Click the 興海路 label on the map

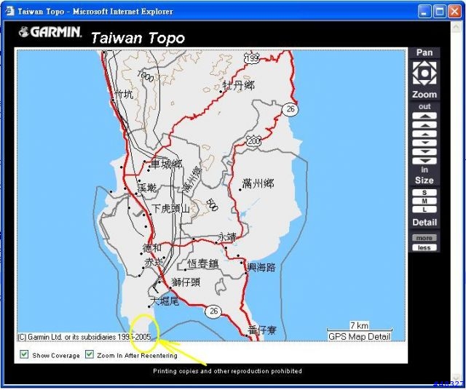click(261, 267)
